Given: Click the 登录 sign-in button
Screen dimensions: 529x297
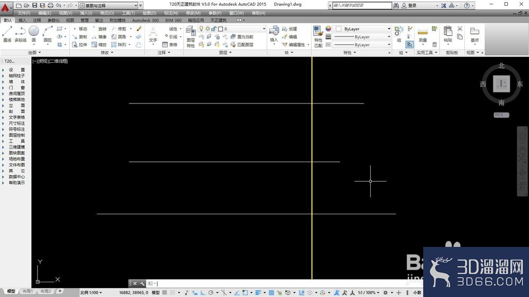Looking at the screenshot, I should (x=408, y=5).
